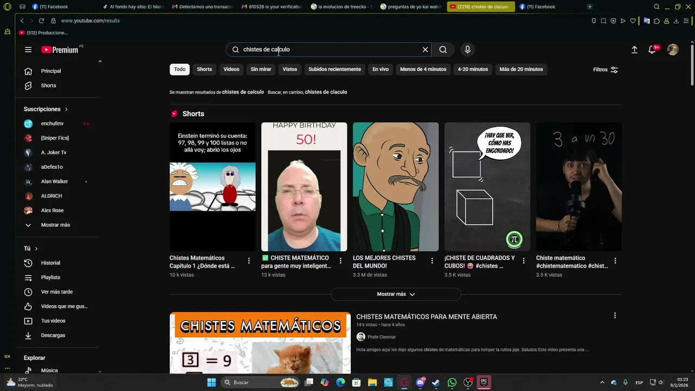This screenshot has width=695, height=391.
Task: Open Profe Cleomar channel link
Action: (382, 337)
